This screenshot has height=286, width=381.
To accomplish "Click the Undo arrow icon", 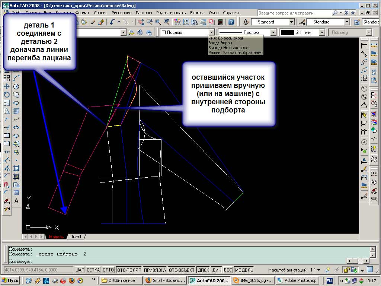I will pos(112,22).
